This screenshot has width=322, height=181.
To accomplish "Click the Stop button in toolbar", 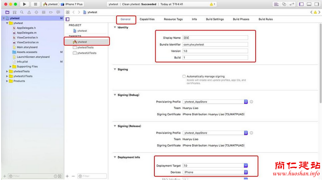I will (35, 4).
